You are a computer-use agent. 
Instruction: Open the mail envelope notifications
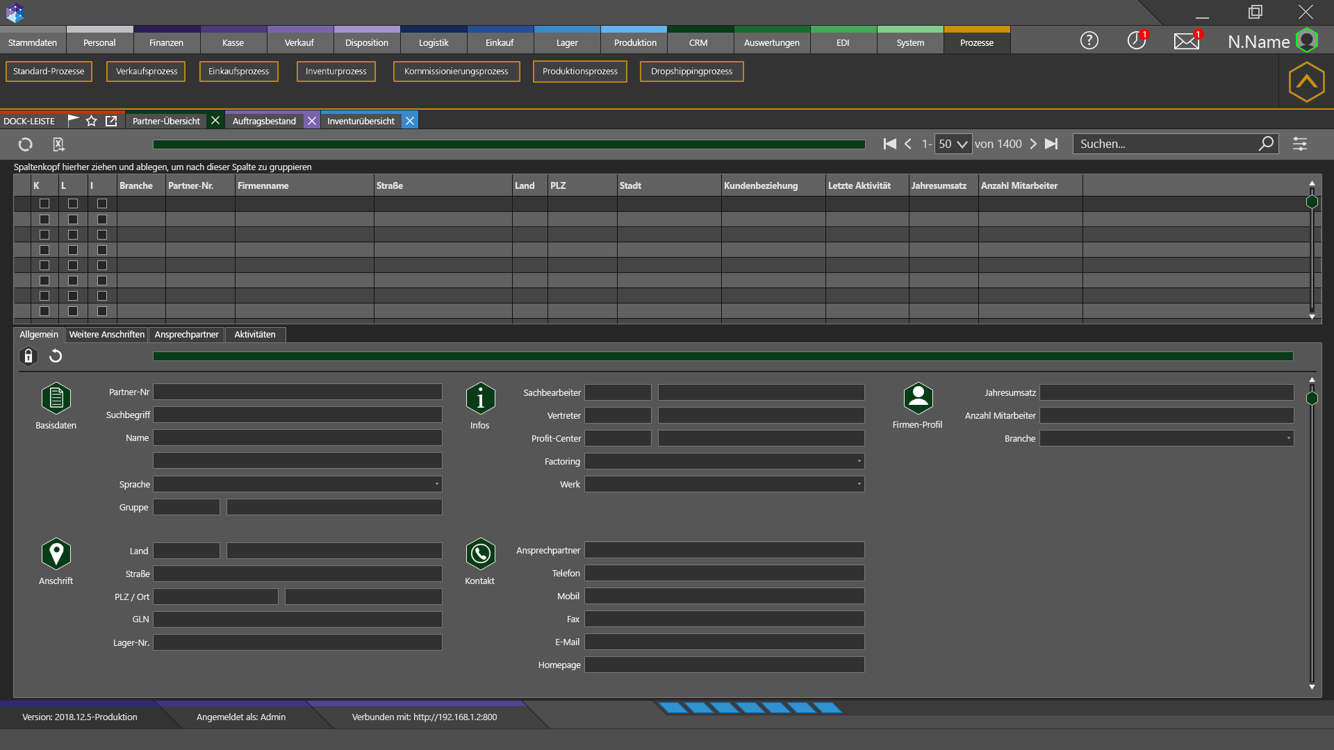click(x=1186, y=42)
